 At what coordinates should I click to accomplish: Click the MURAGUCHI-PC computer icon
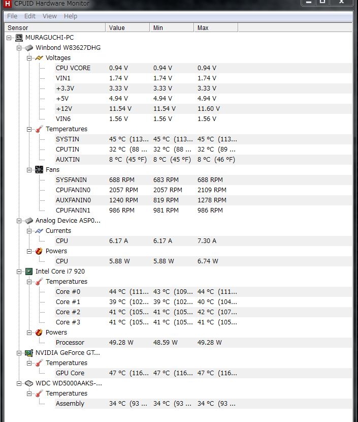click(19, 38)
